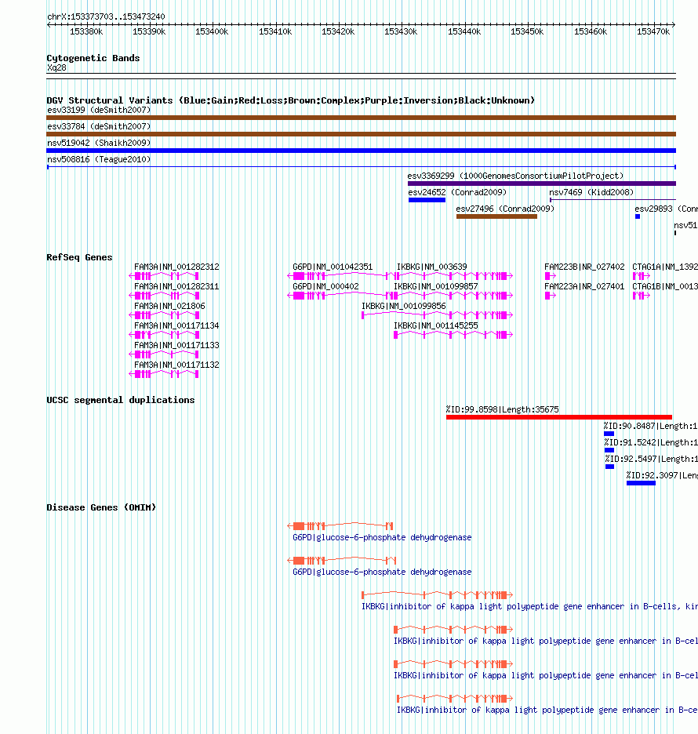Open the bottom OMIM IKBKG link ending 'B-ce'

tap(547, 710)
